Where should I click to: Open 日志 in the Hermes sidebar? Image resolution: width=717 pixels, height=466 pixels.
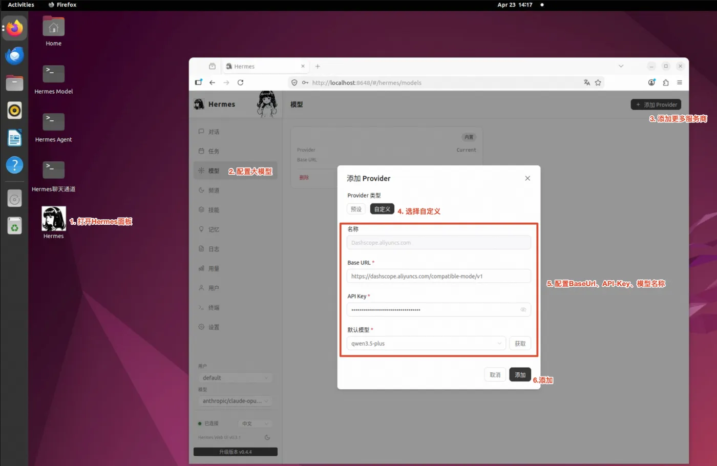click(x=235, y=249)
